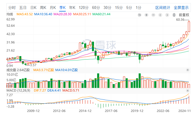Pan chart right with right arrow icon
The height and width of the screenshot is (116, 194).
pyautogui.click(x=167, y=15)
